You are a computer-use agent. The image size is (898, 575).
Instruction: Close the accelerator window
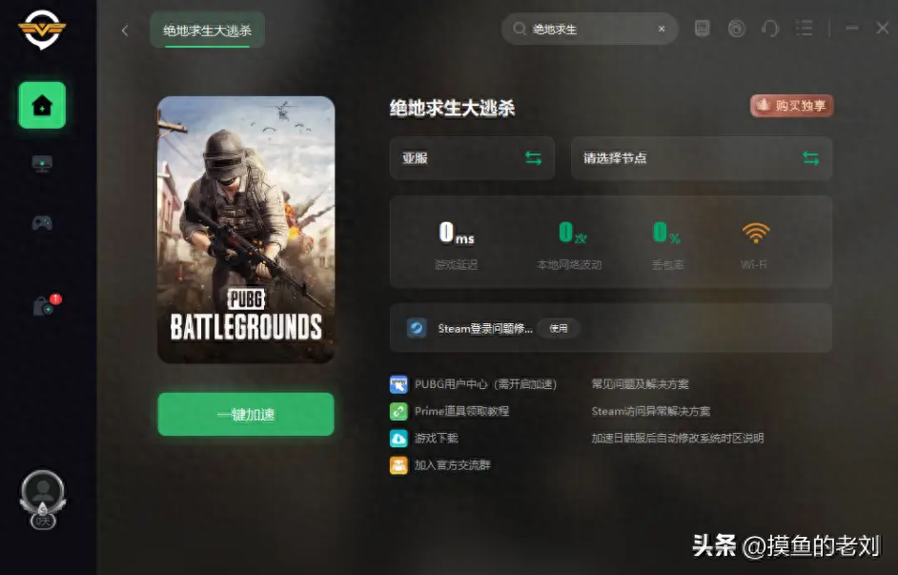[x=883, y=28]
